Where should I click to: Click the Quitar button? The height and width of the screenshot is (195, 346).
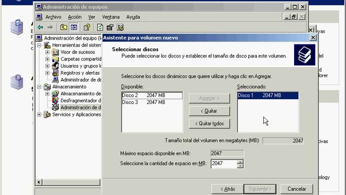tap(209, 111)
